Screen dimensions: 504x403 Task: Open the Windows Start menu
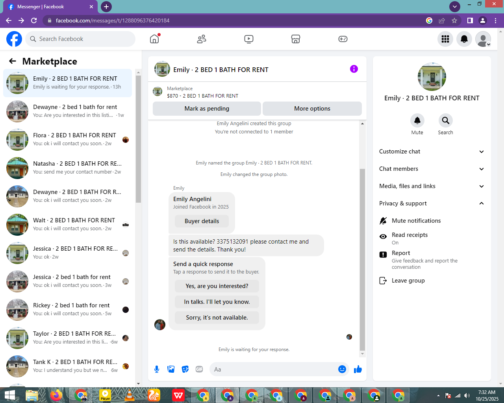pyautogui.click(x=9, y=395)
